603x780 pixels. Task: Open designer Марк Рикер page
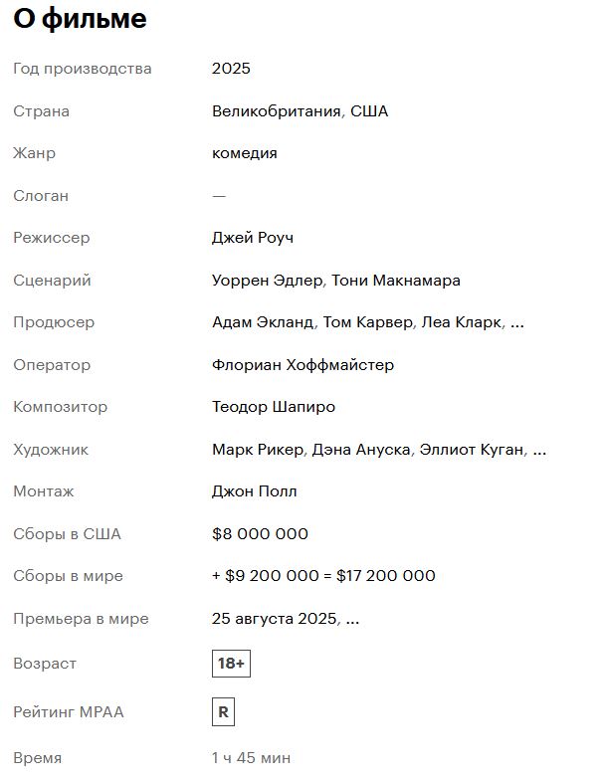(257, 450)
